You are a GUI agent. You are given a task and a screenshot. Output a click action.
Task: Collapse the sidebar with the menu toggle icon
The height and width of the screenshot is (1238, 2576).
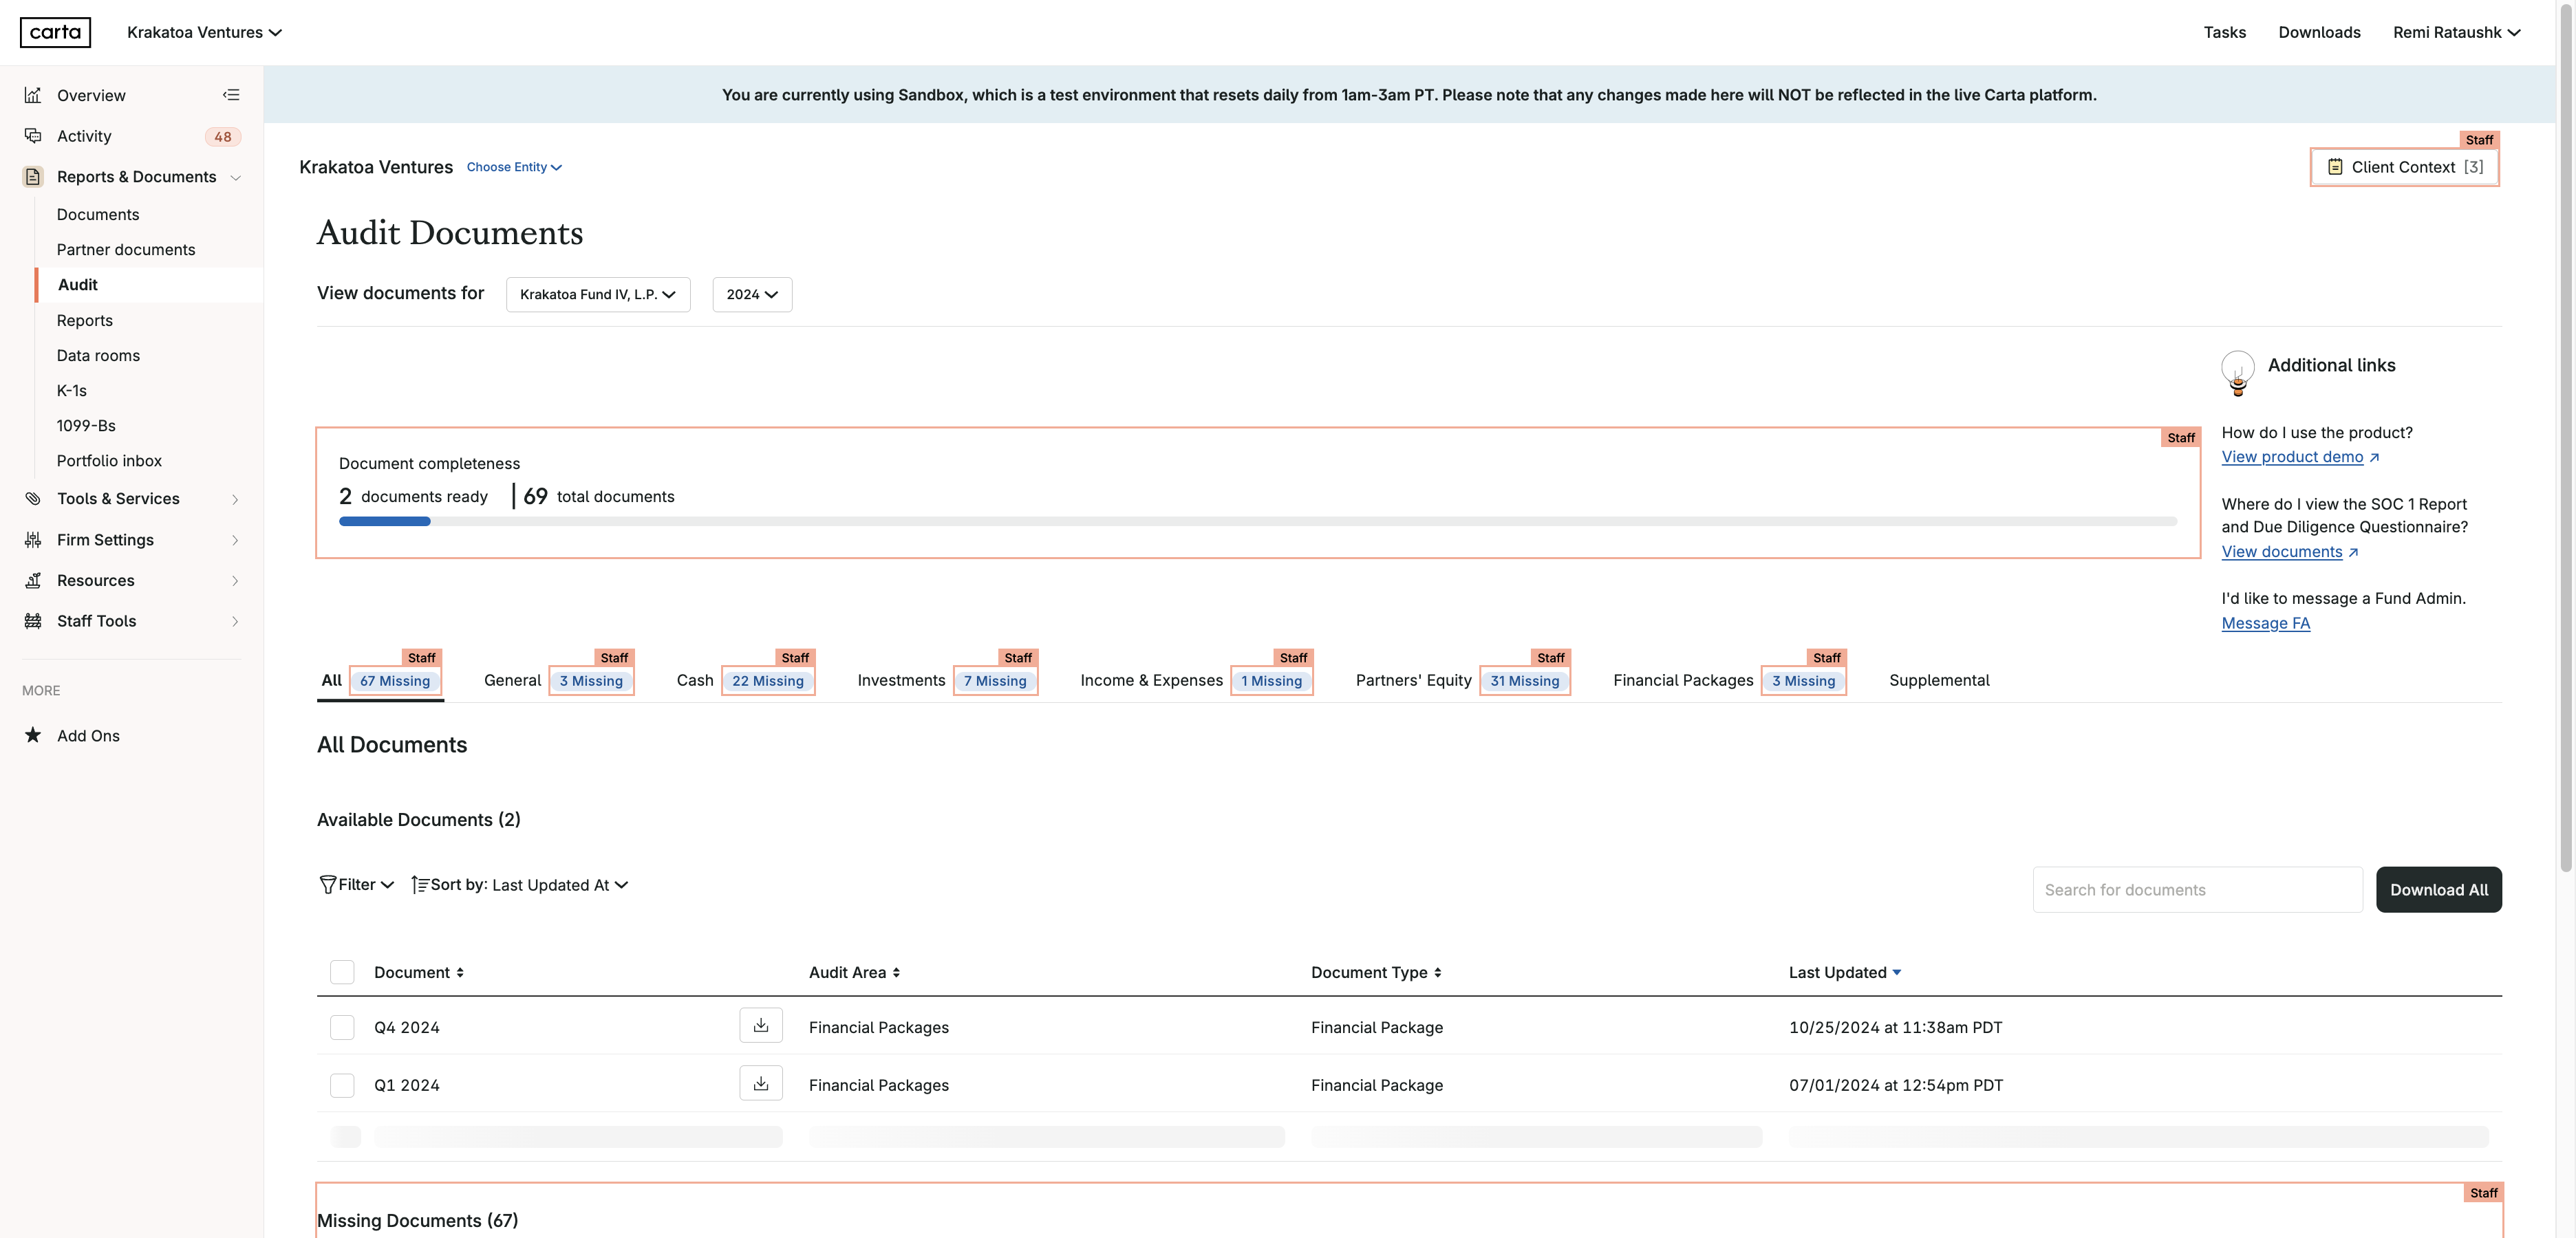(x=231, y=95)
